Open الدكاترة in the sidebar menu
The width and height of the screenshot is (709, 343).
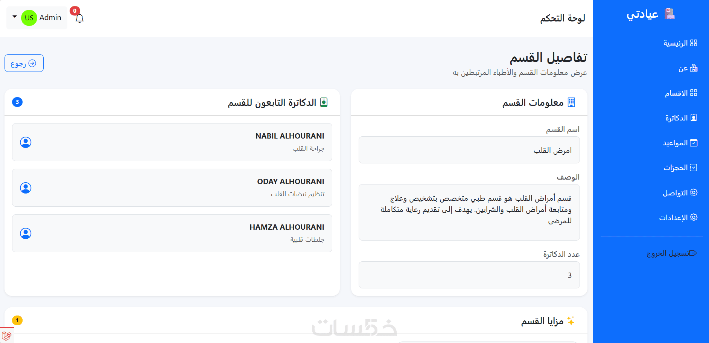coord(681,118)
